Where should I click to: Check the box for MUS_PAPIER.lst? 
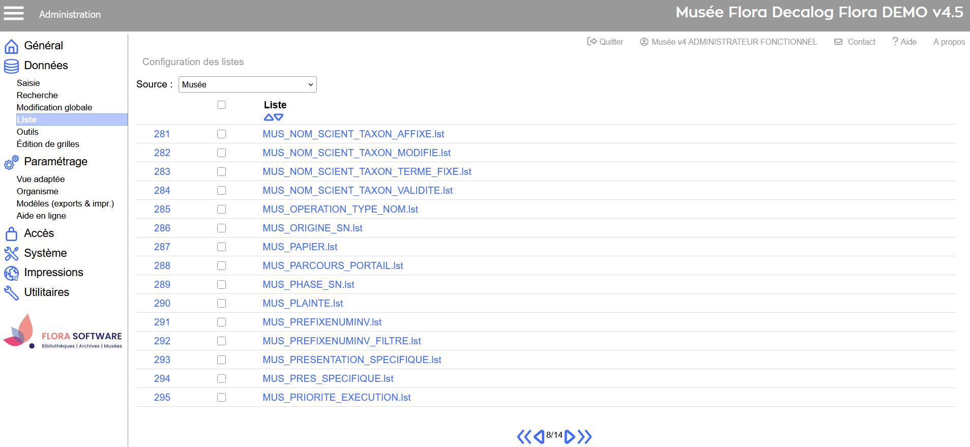pyautogui.click(x=221, y=247)
